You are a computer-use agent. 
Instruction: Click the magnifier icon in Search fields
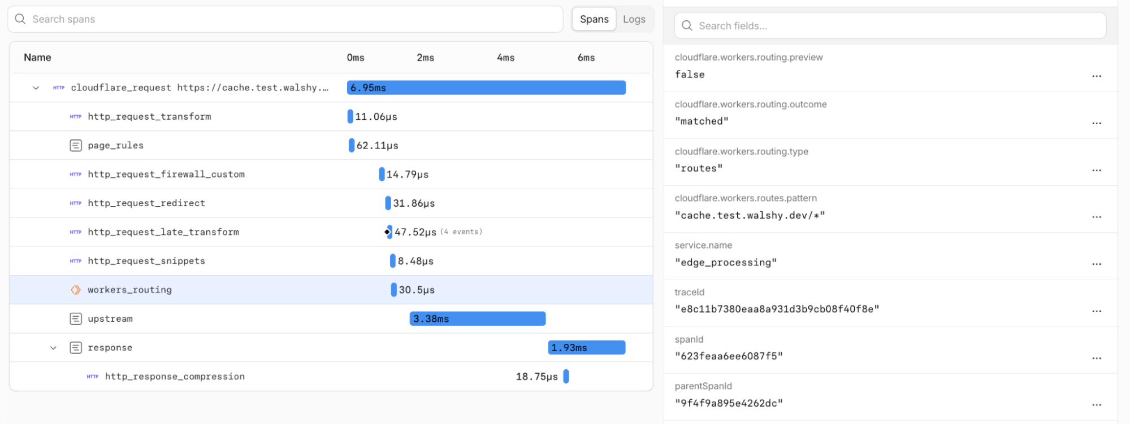(687, 26)
